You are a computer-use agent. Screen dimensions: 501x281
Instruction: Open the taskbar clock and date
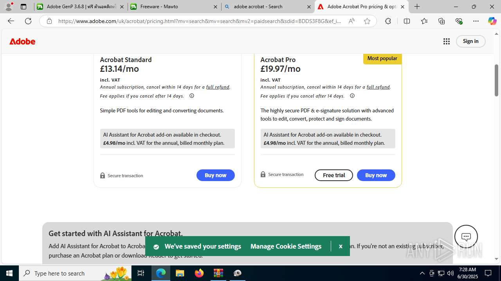pos(467,273)
